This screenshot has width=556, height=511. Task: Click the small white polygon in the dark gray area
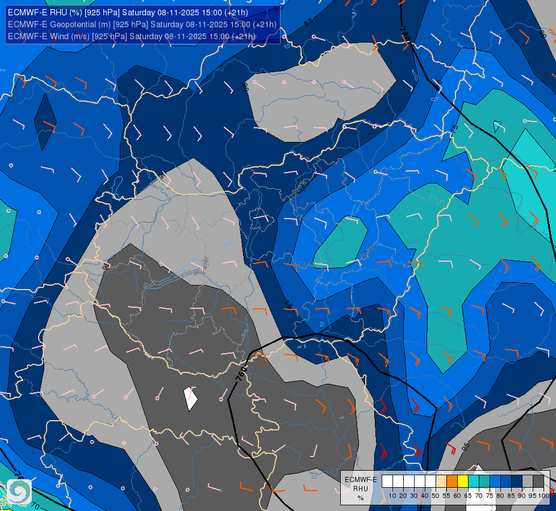point(190,399)
